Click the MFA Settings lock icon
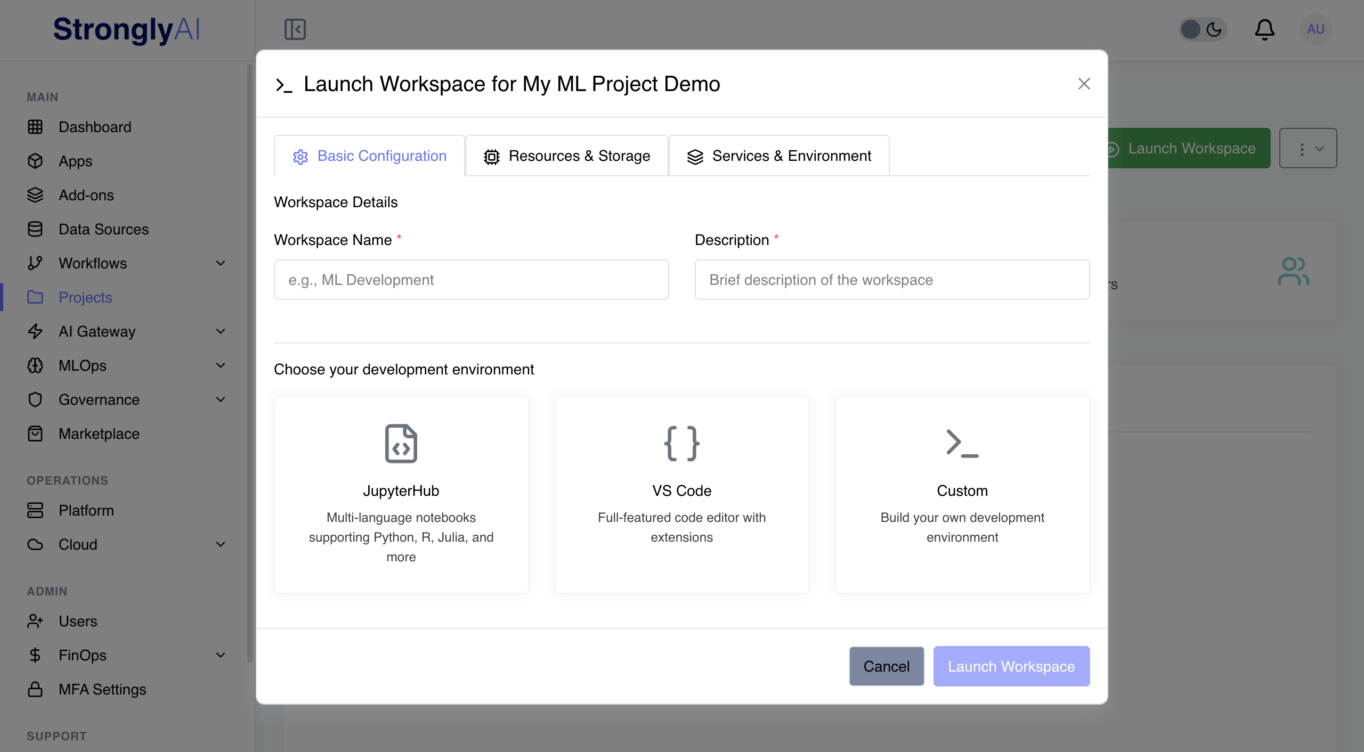The width and height of the screenshot is (1364, 752). (x=35, y=689)
